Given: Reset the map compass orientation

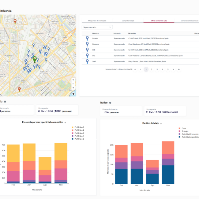Looking at the screenshot, I should pos(73,88).
